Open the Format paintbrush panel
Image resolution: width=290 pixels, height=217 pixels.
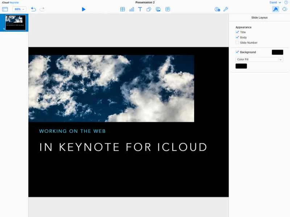tap(275, 9)
